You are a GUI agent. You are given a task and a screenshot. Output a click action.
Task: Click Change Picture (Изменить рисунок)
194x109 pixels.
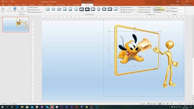[x=33, y=10]
